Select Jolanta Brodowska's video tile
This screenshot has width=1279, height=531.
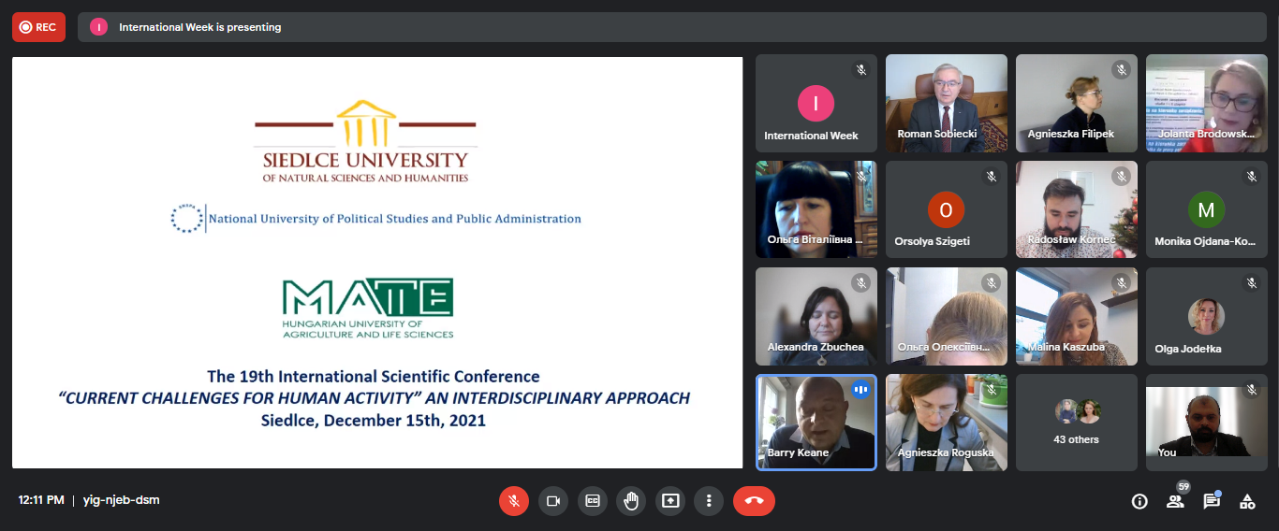coord(1207,103)
